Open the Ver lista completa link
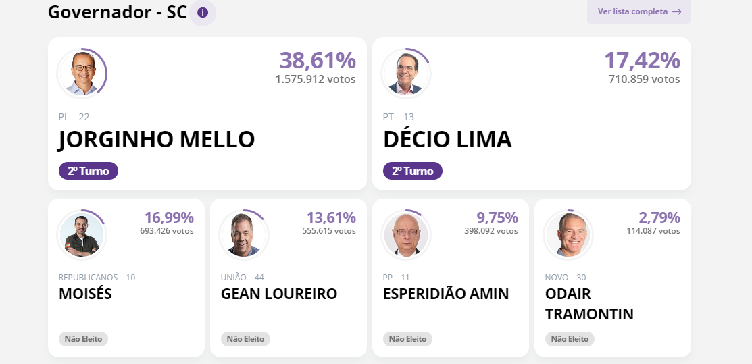752x364 pixels. click(x=638, y=11)
